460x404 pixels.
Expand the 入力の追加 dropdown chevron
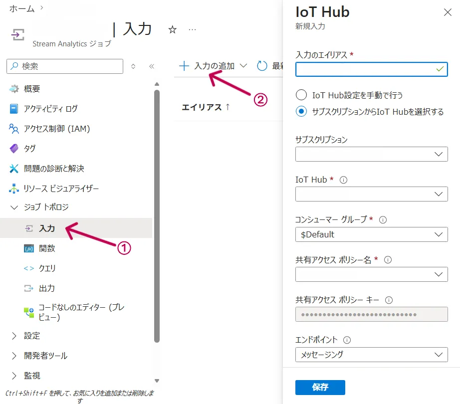click(x=243, y=66)
